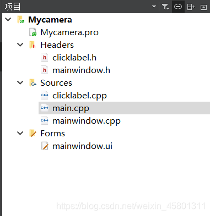Select the Sources label
This screenshot has height=216, width=210.
[x=56, y=83]
